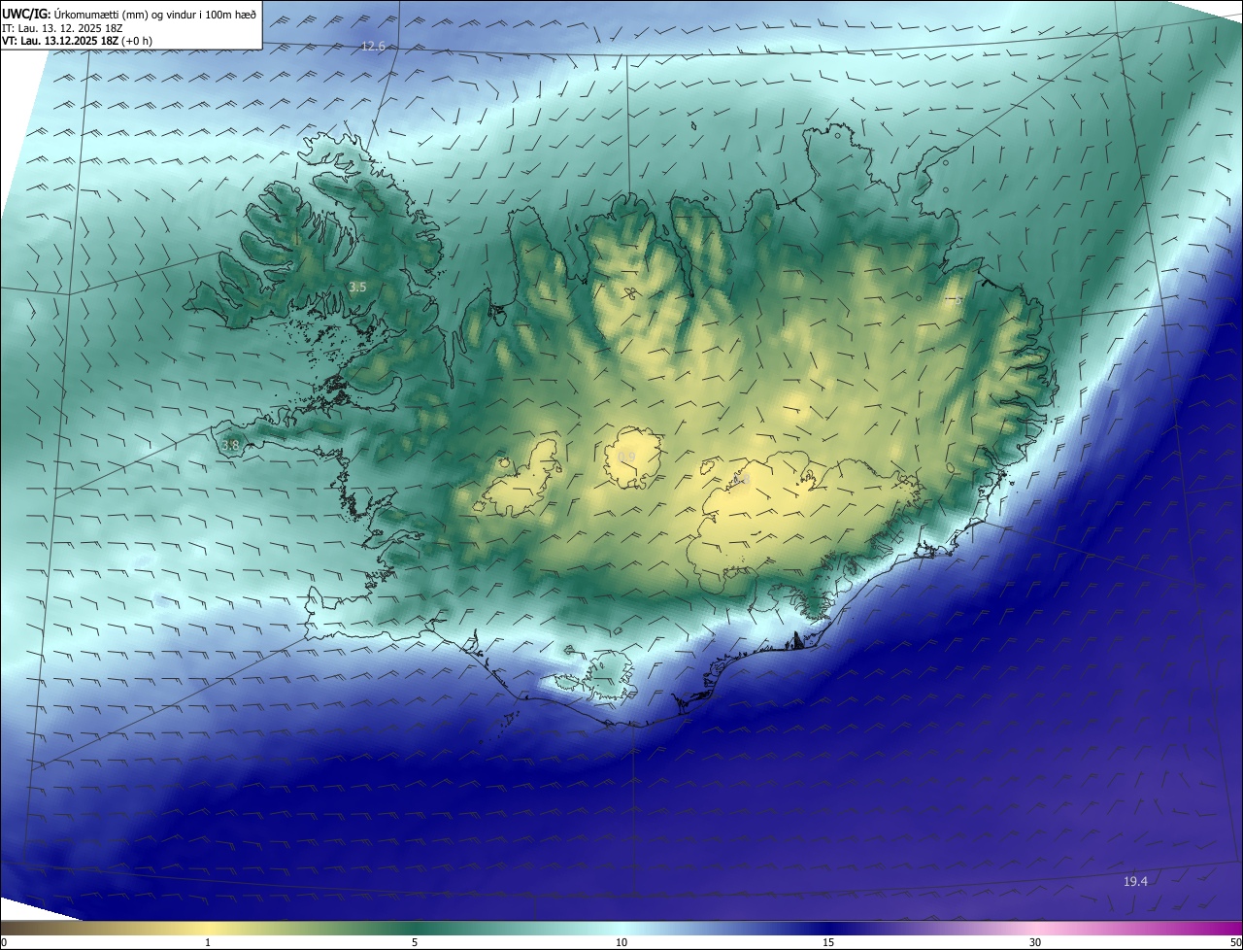Screen dimensions: 1243x950
Task: Click the 0.9 value label on Hofsjökull glacier
Action: point(626,457)
